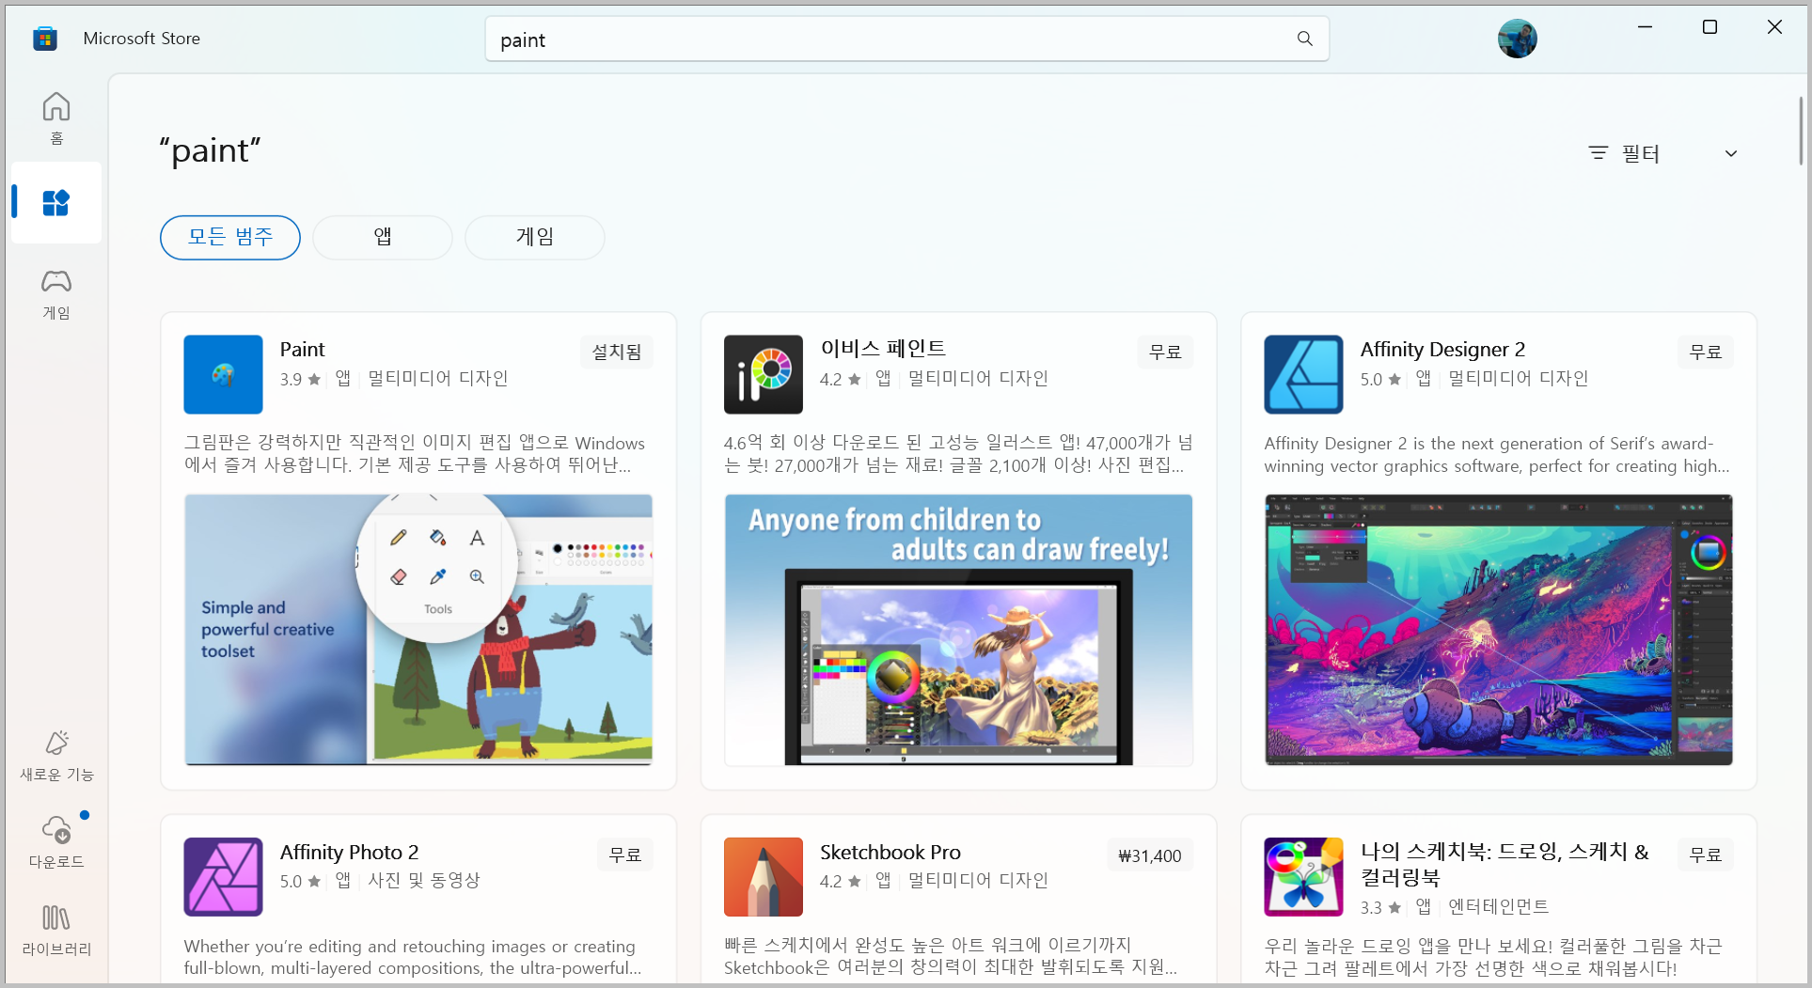The image size is (1812, 988).
Task: Open the Paint app title
Action: coord(303,350)
